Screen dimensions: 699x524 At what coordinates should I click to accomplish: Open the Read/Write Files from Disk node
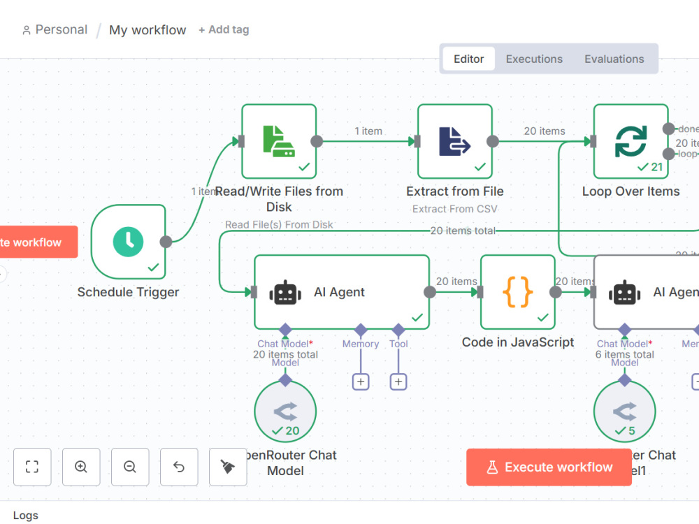click(279, 141)
